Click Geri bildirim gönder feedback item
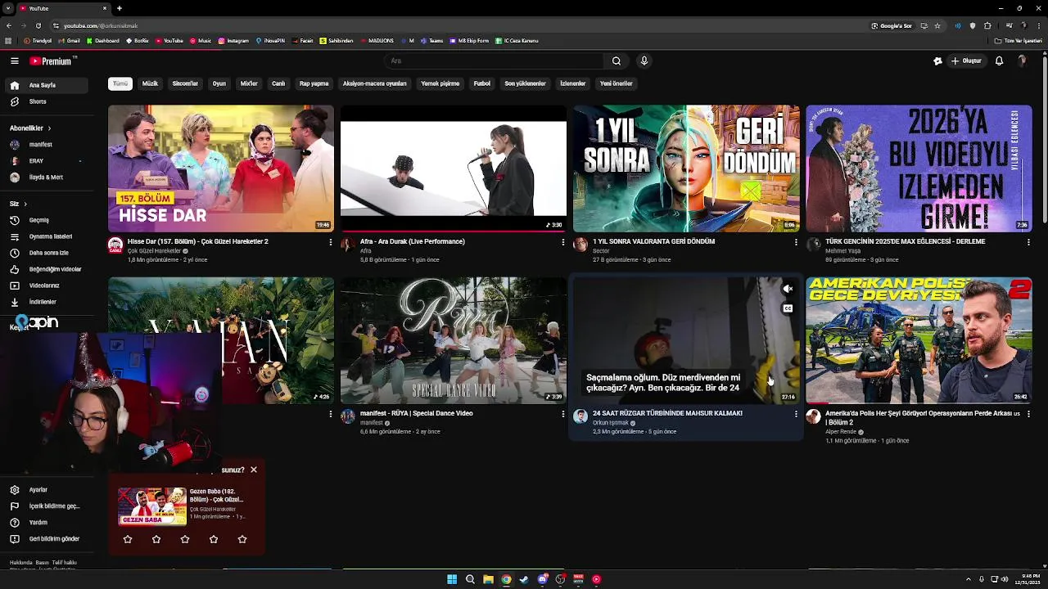 click(x=47, y=539)
